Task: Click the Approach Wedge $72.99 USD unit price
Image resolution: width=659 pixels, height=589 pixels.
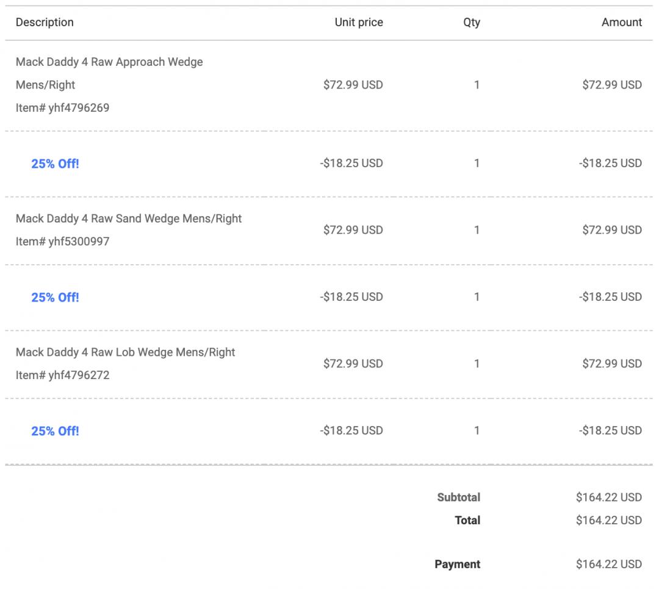Action: tap(353, 85)
